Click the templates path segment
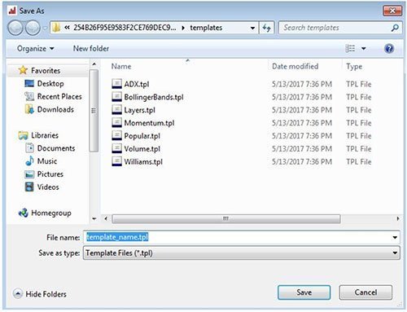The image size is (407, 312). 206,28
